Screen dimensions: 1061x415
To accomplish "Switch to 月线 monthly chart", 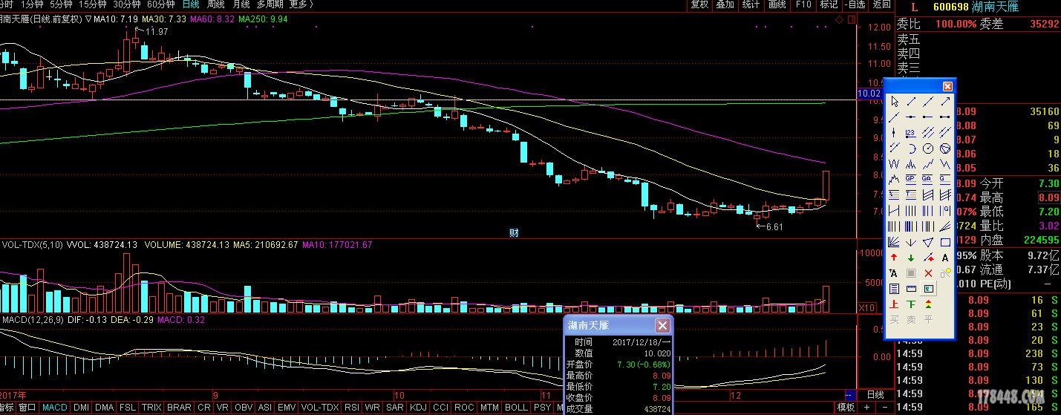I will [x=241, y=4].
